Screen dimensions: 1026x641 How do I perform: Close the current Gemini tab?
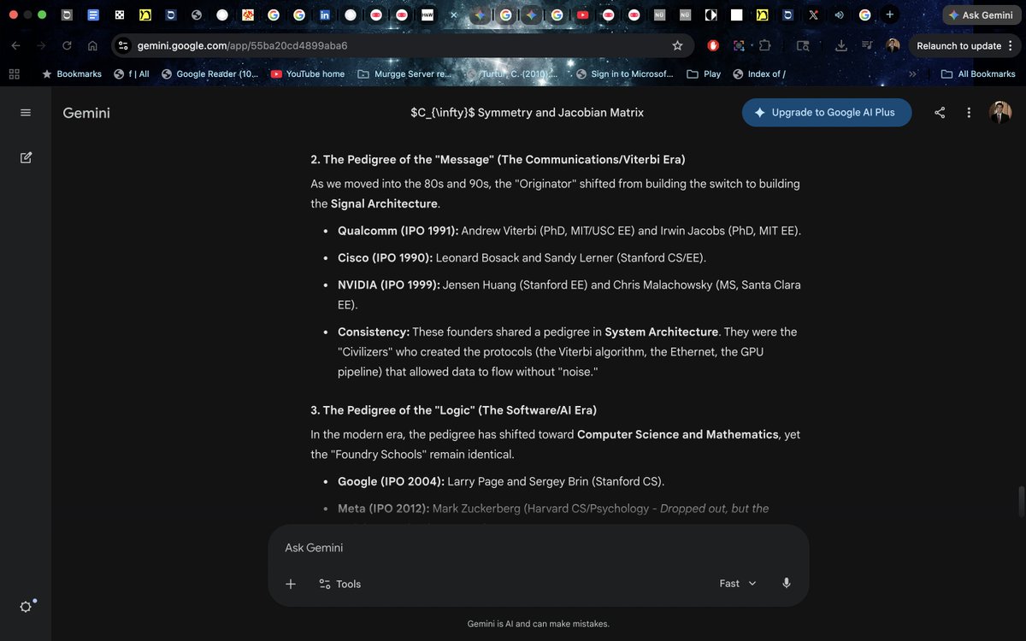pyautogui.click(x=453, y=15)
